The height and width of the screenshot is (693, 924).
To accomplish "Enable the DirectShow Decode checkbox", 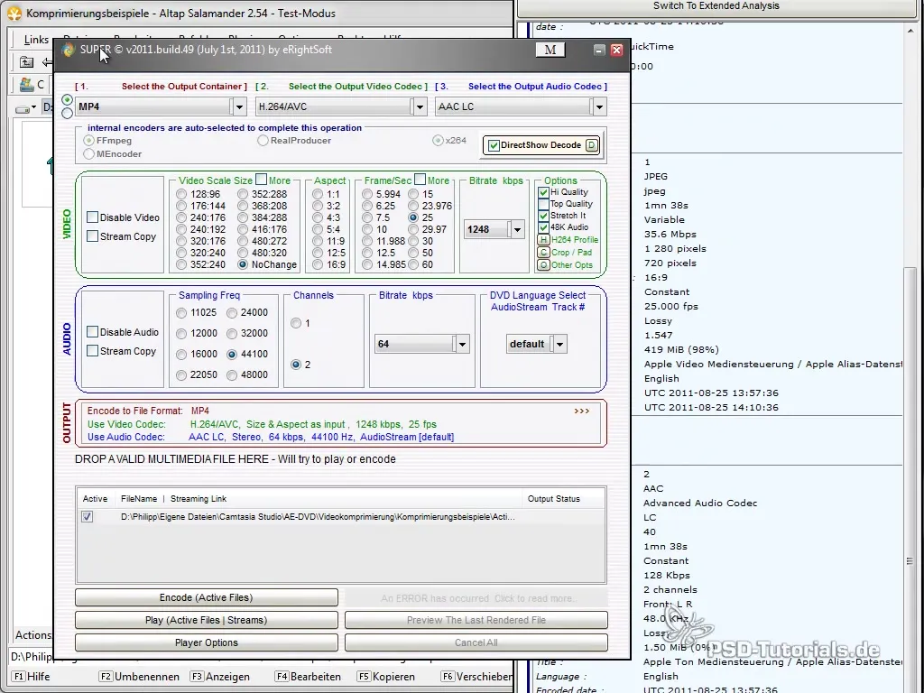I will coord(494,145).
